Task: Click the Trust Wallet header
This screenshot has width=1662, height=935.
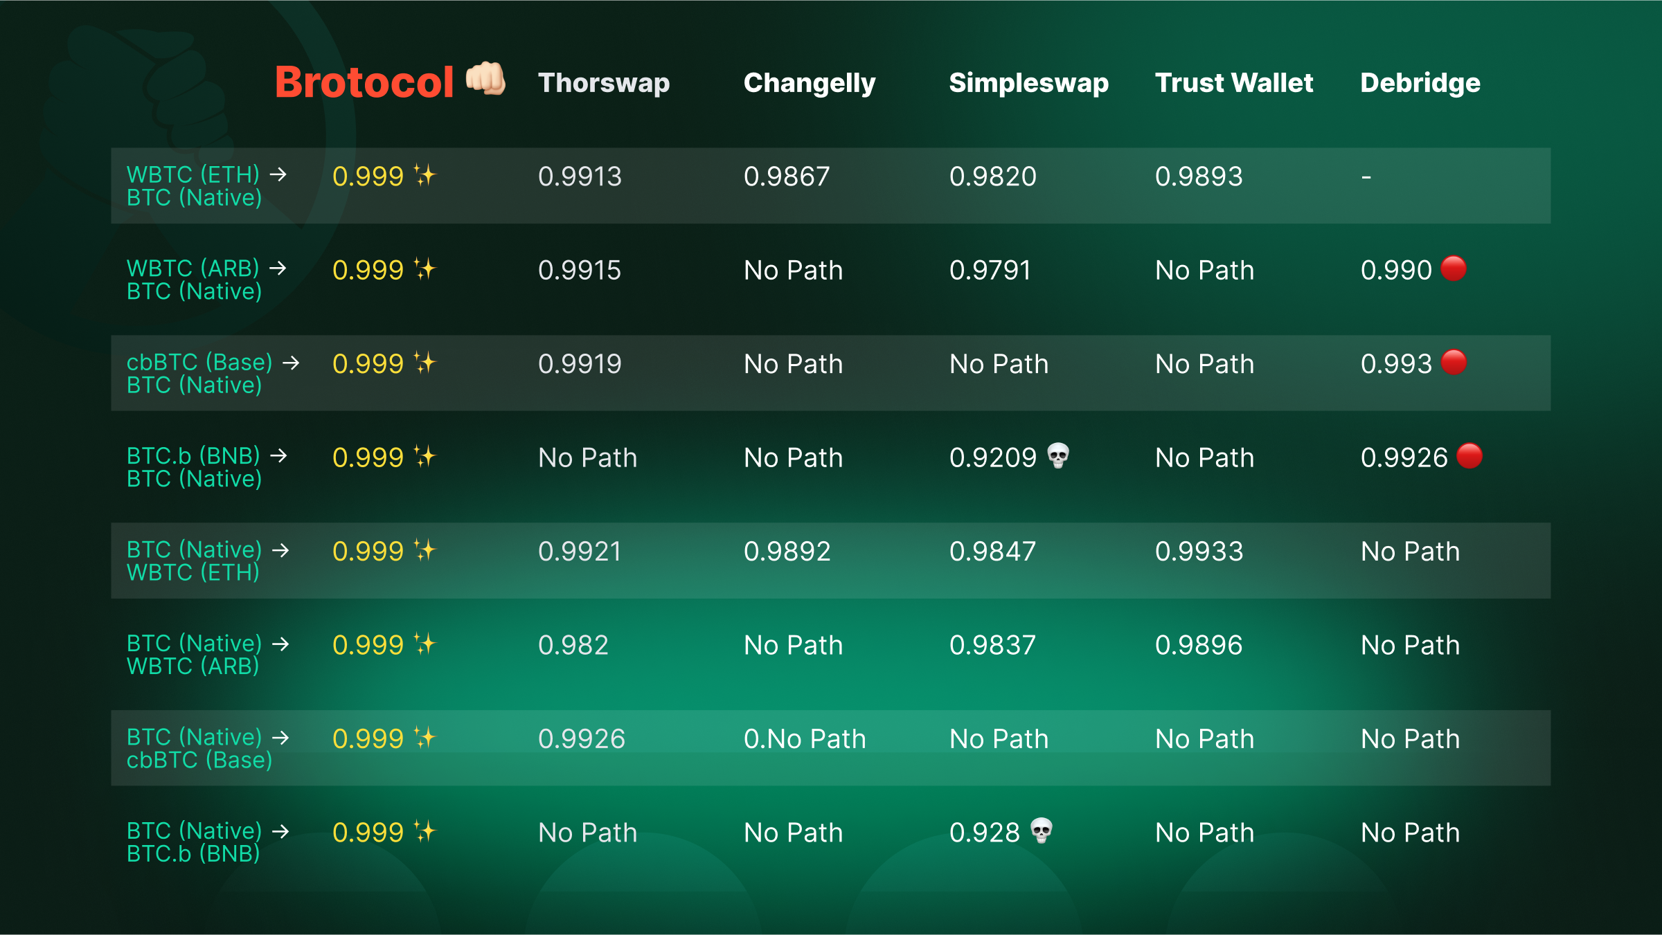Action: point(1233,83)
